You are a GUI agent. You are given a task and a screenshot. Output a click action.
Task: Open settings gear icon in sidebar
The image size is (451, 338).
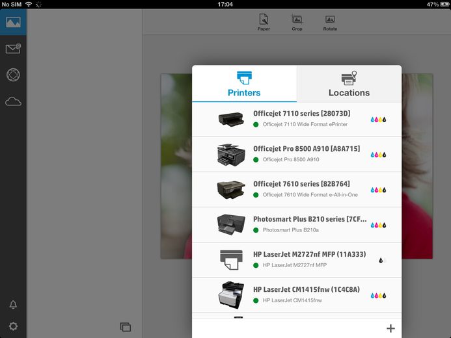coord(13,326)
